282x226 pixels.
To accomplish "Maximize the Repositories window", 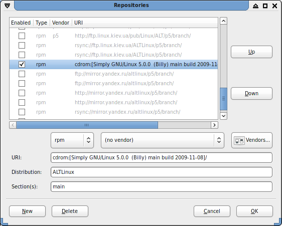I will coord(265,6).
